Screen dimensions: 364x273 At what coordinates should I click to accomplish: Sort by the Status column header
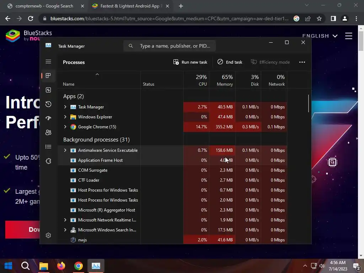tap(148, 84)
